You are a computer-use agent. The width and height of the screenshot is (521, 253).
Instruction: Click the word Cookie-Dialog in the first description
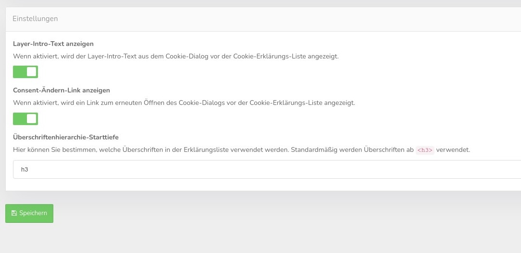185,56
